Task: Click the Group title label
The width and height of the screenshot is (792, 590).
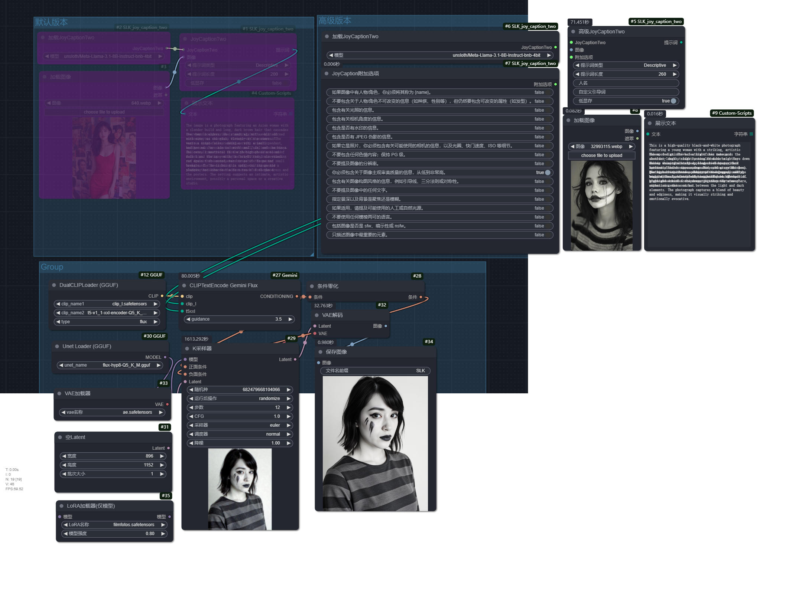Action: pyautogui.click(x=52, y=267)
